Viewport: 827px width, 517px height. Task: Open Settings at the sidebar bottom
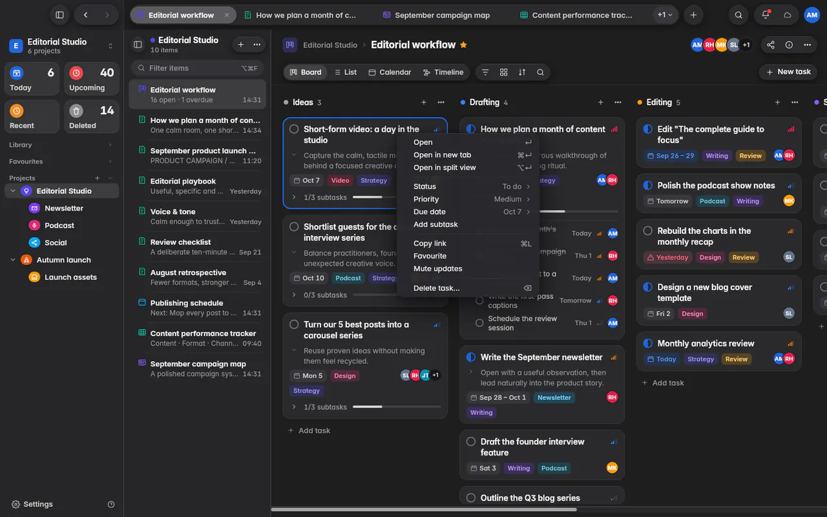[32, 504]
